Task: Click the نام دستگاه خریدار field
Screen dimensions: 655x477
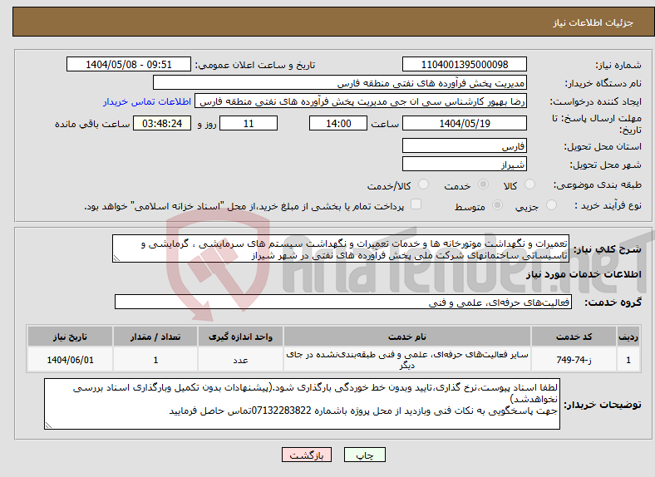Action: 340,83
